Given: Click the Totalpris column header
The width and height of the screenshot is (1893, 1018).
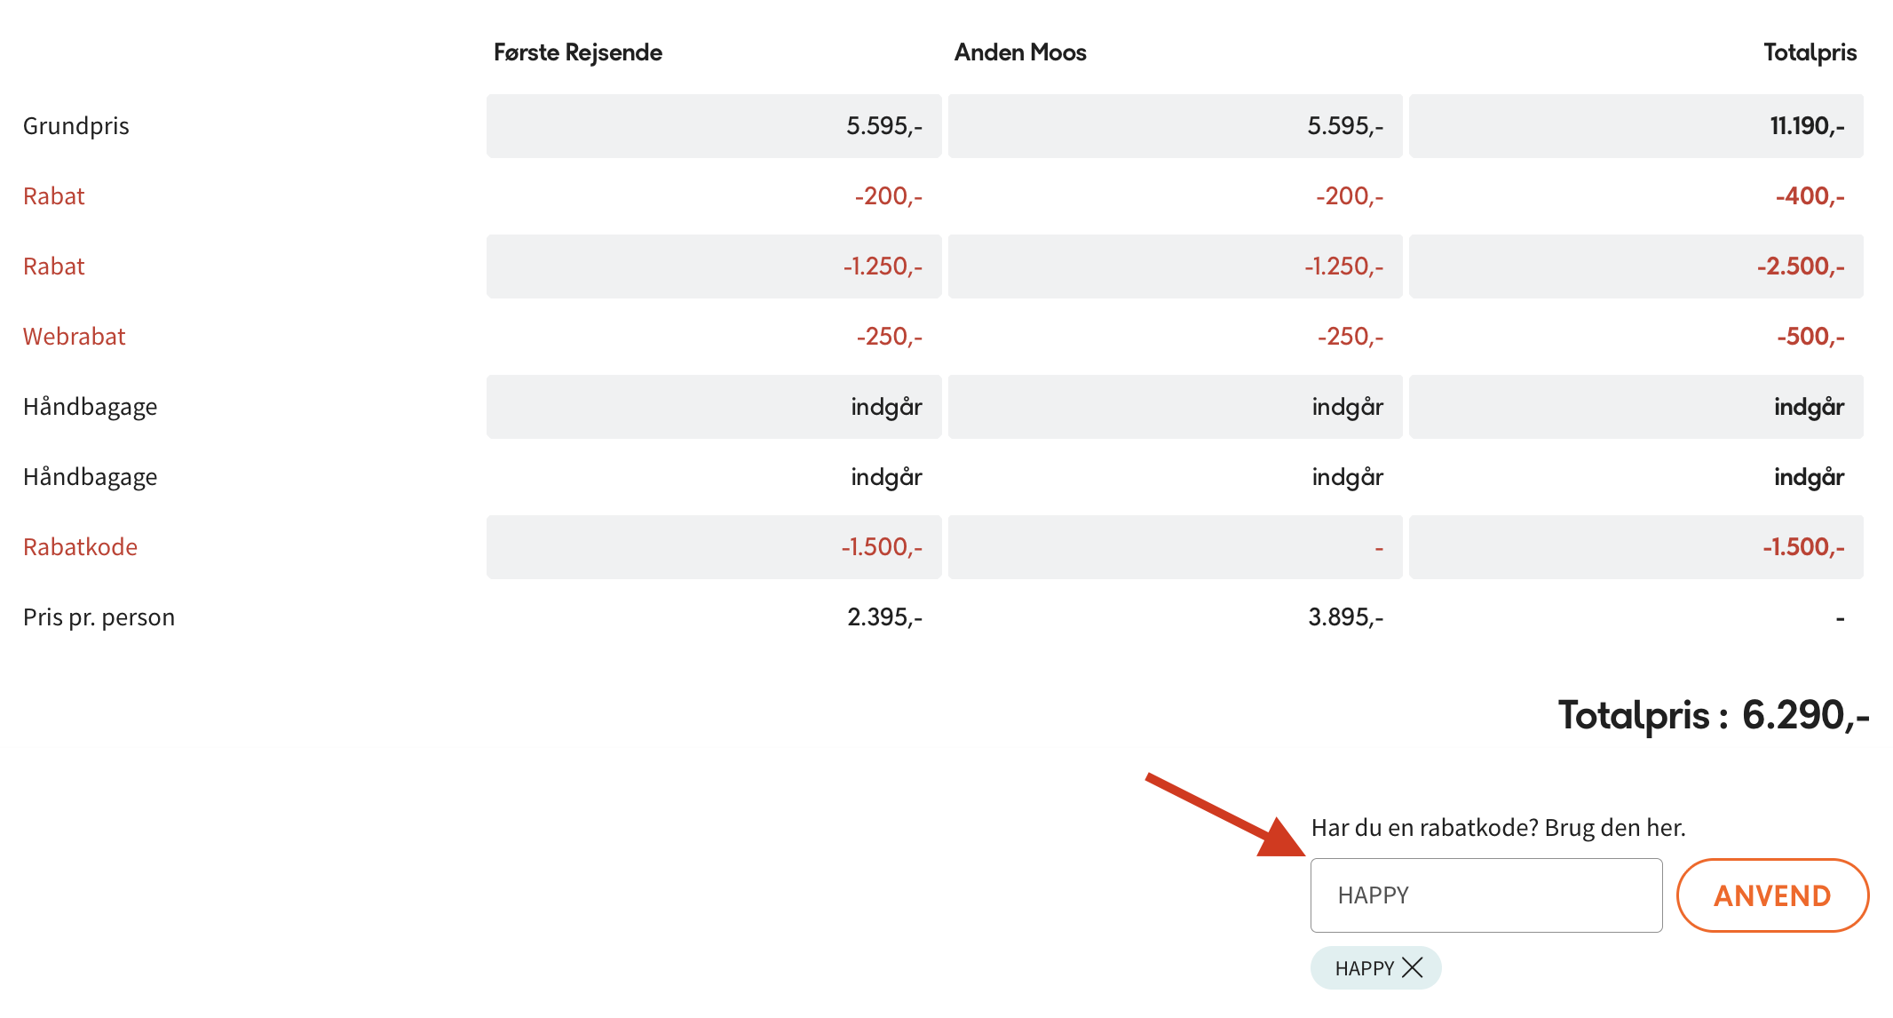Looking at the screenshot, I should click(1809, 52).
